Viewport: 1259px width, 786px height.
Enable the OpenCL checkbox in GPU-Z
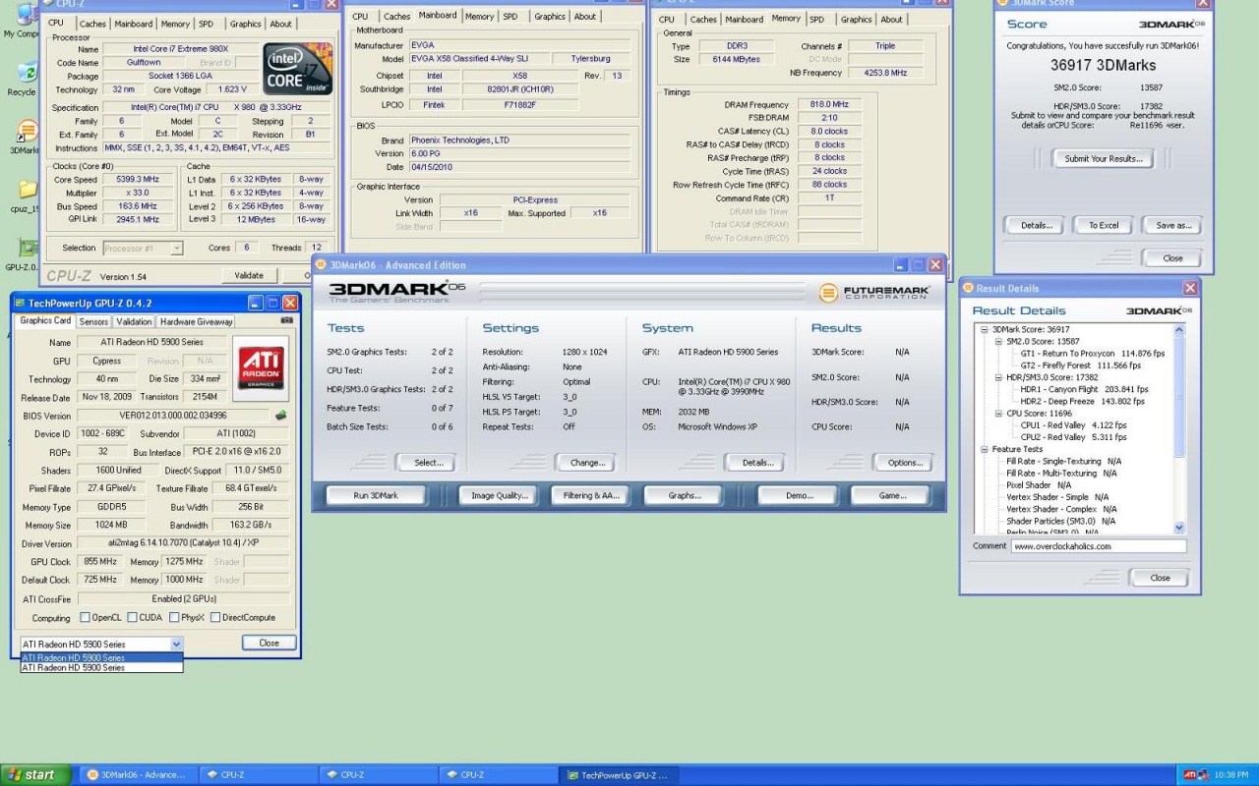tap(84, 618)
